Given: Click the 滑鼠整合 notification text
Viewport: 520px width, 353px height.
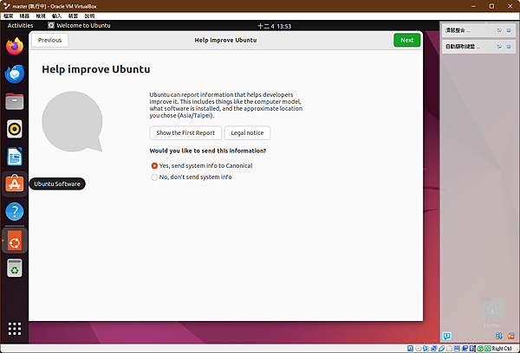Looking at the screenshot, I should (x=457, y=30).
